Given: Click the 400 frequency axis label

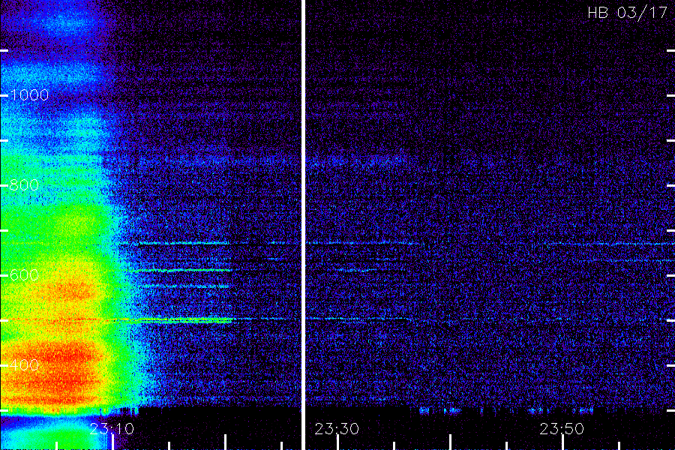Looking at the screenshot, I should point(24,365).
